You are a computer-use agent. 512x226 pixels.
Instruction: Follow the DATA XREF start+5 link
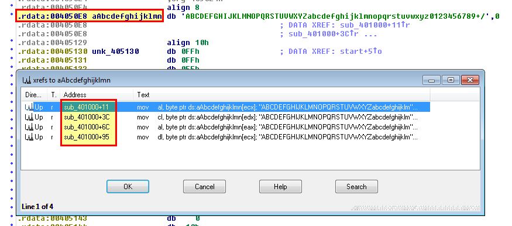361,52
